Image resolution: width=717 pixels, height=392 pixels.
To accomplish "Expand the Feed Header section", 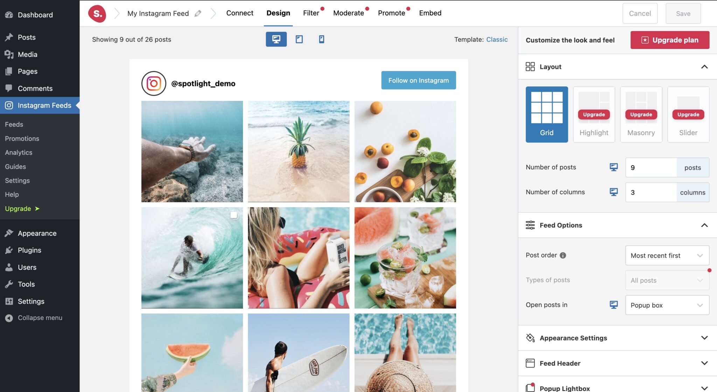I will [704, 363].
